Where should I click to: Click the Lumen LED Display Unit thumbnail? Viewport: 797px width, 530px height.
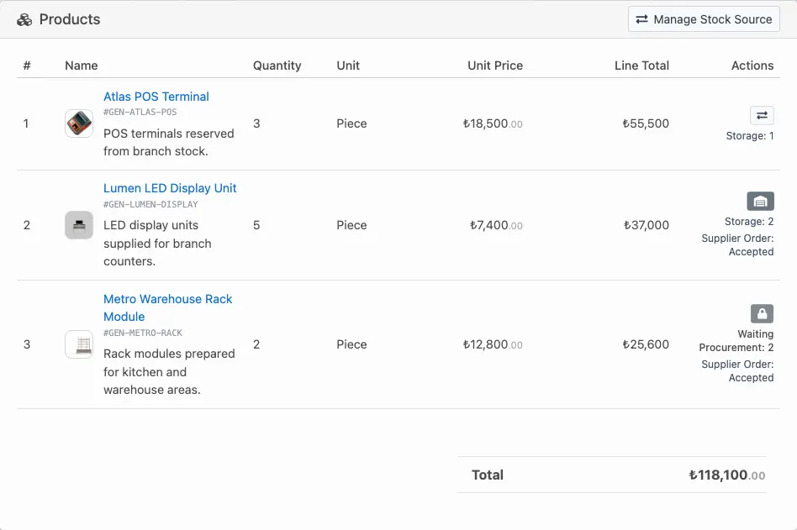point(79,225)
